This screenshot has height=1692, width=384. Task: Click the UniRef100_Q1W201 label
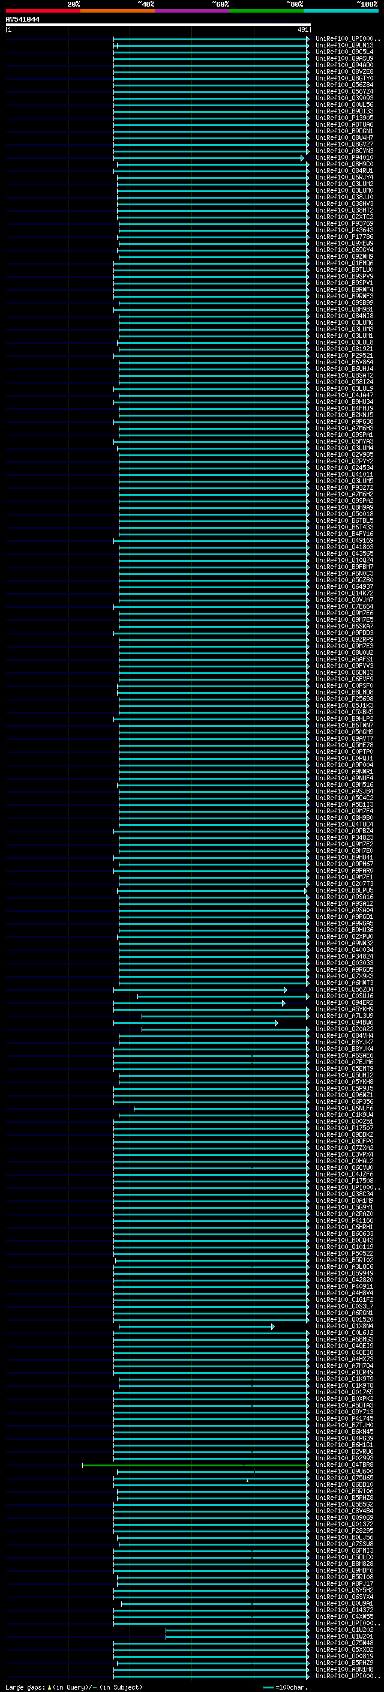coord(344,1636)
